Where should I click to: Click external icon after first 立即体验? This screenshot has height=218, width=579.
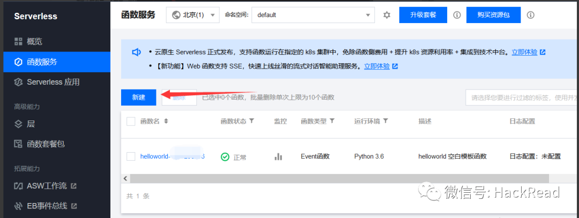click(x=543, y=52)
